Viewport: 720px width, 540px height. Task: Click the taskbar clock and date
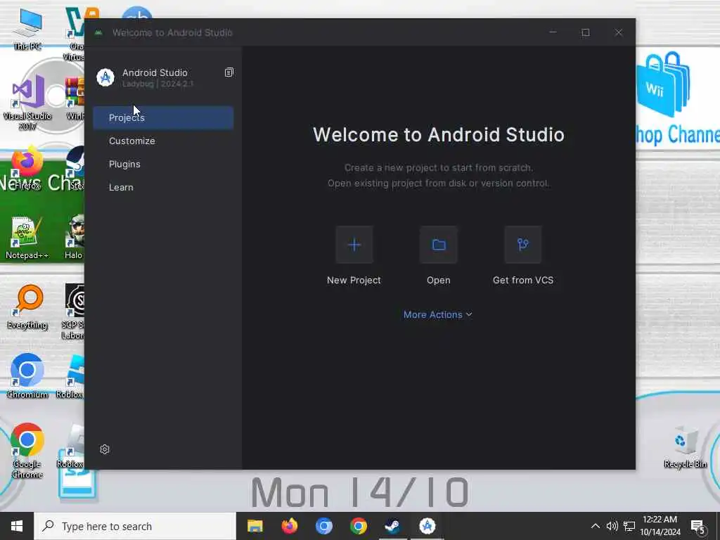coord(660,526)
